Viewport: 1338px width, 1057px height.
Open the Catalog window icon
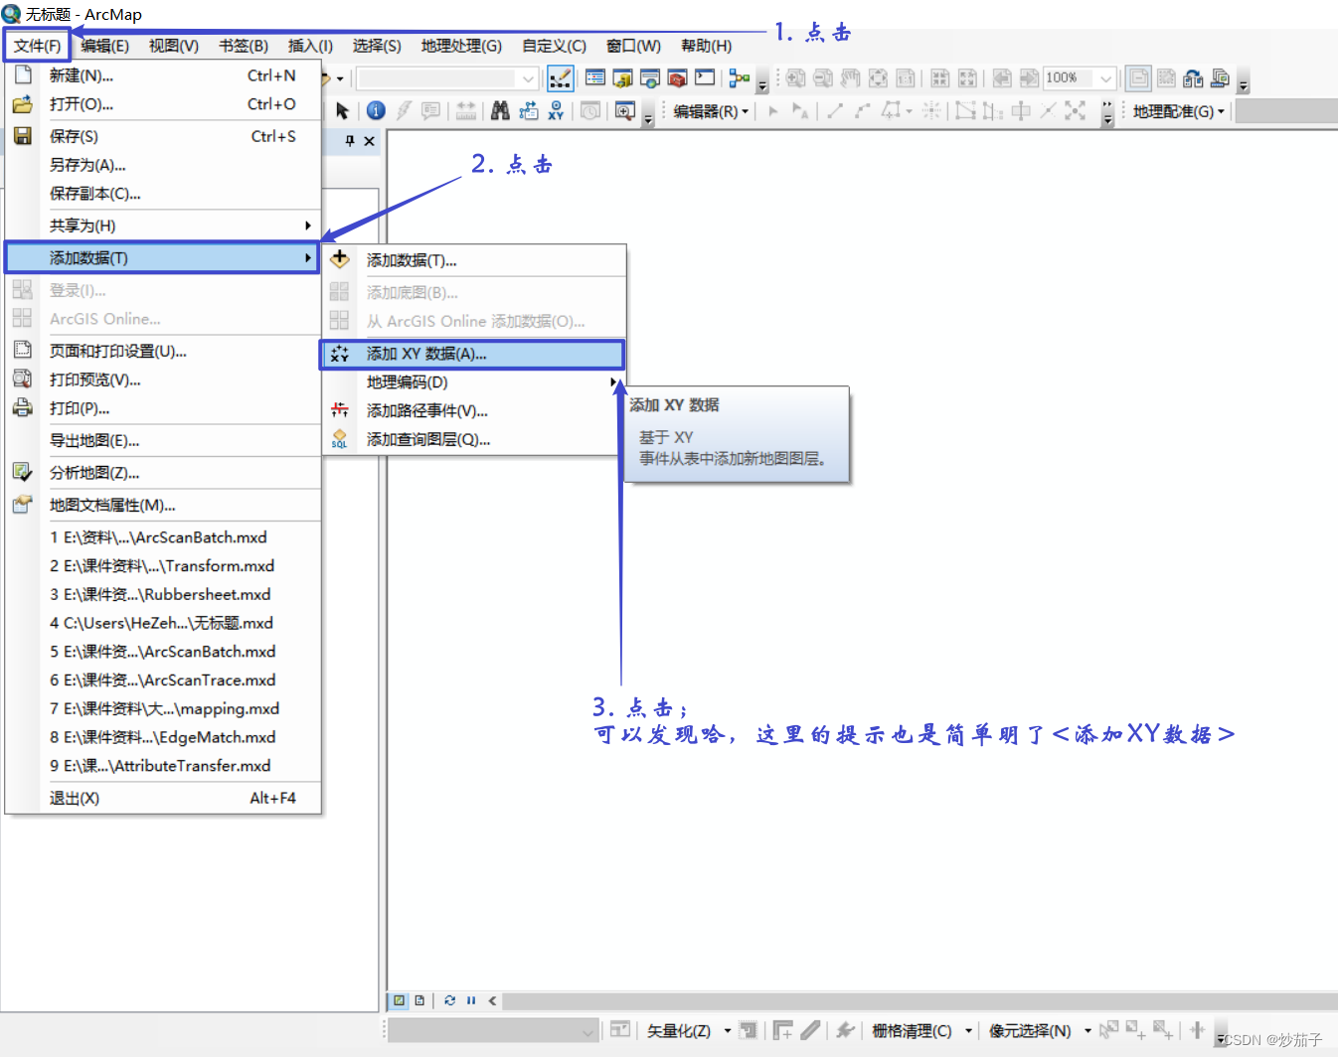click(623, 77)
